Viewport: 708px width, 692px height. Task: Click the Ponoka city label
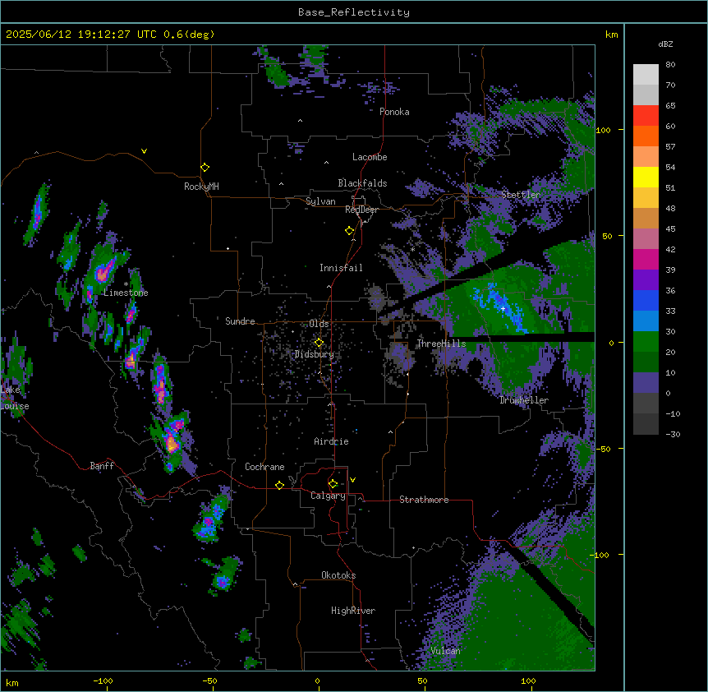click(x=394, y=112)
